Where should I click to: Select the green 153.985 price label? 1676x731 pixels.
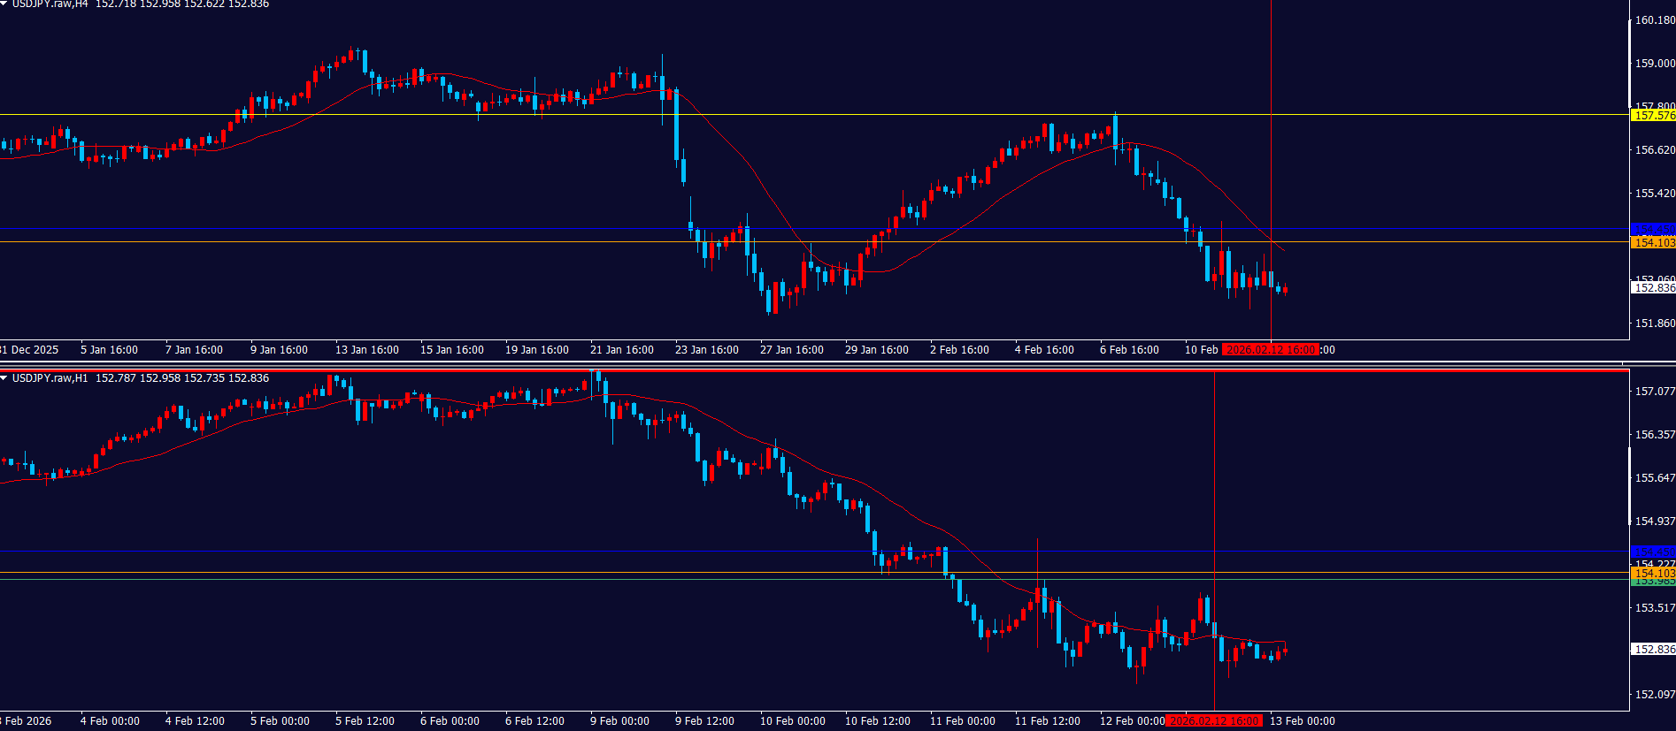[x=1653, y=583]
